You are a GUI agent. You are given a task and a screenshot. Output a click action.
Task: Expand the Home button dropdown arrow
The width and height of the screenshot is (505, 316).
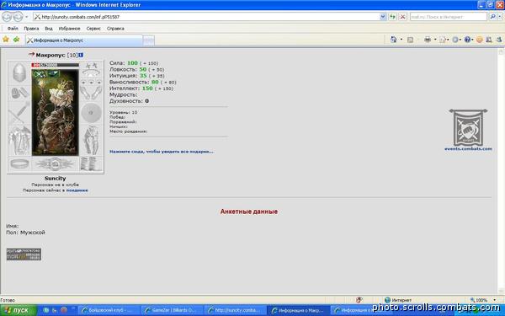[401, 40]
